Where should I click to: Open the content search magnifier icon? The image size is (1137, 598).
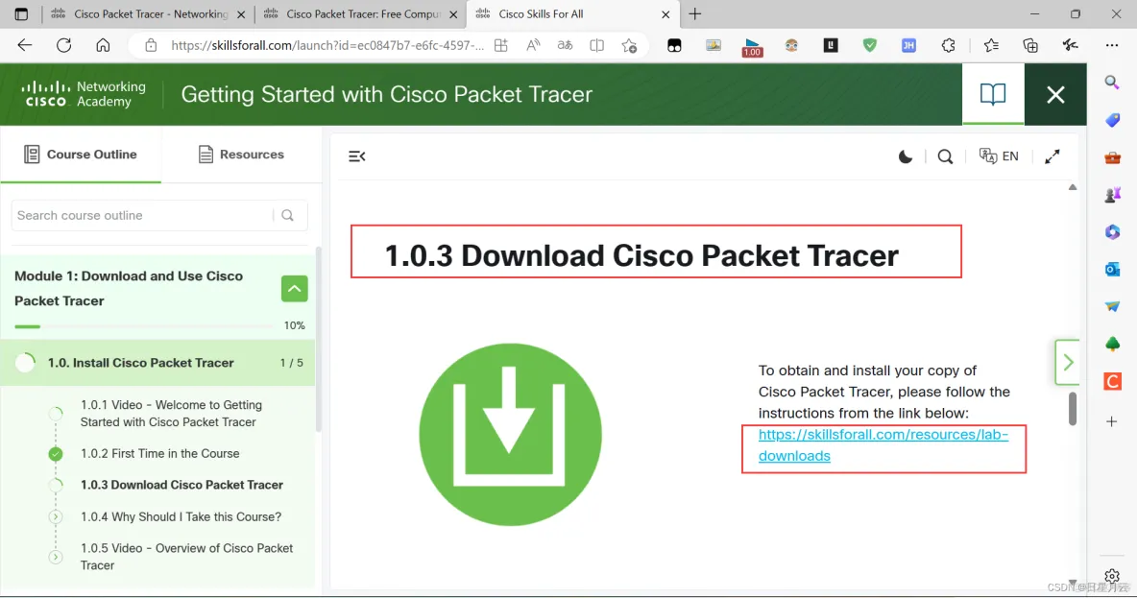[945, 156]
